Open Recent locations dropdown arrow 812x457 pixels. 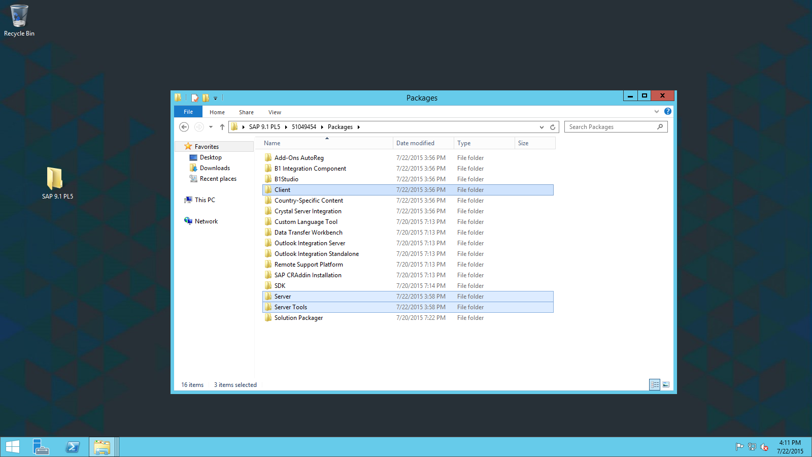[x=211, y=127]
